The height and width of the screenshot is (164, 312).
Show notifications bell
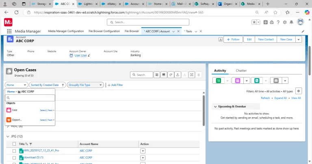pyautogui.click(x=291, y=22)
